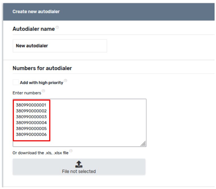
Task: Place cursor on number 380990000001
Action: pyautogui.click(x=31, y=105)
